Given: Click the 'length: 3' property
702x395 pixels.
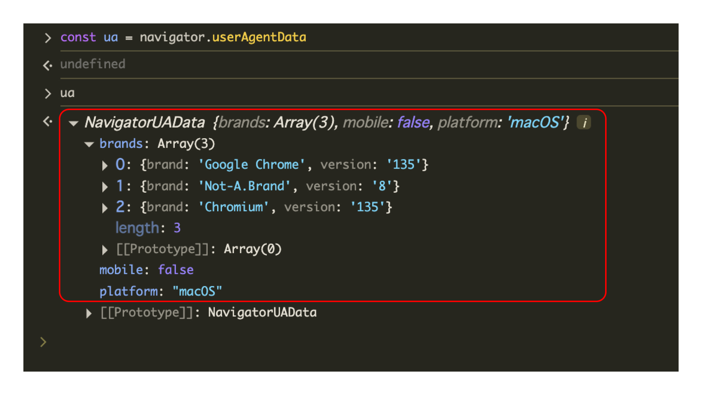Looking at the screenshot, I should point(148,228).
